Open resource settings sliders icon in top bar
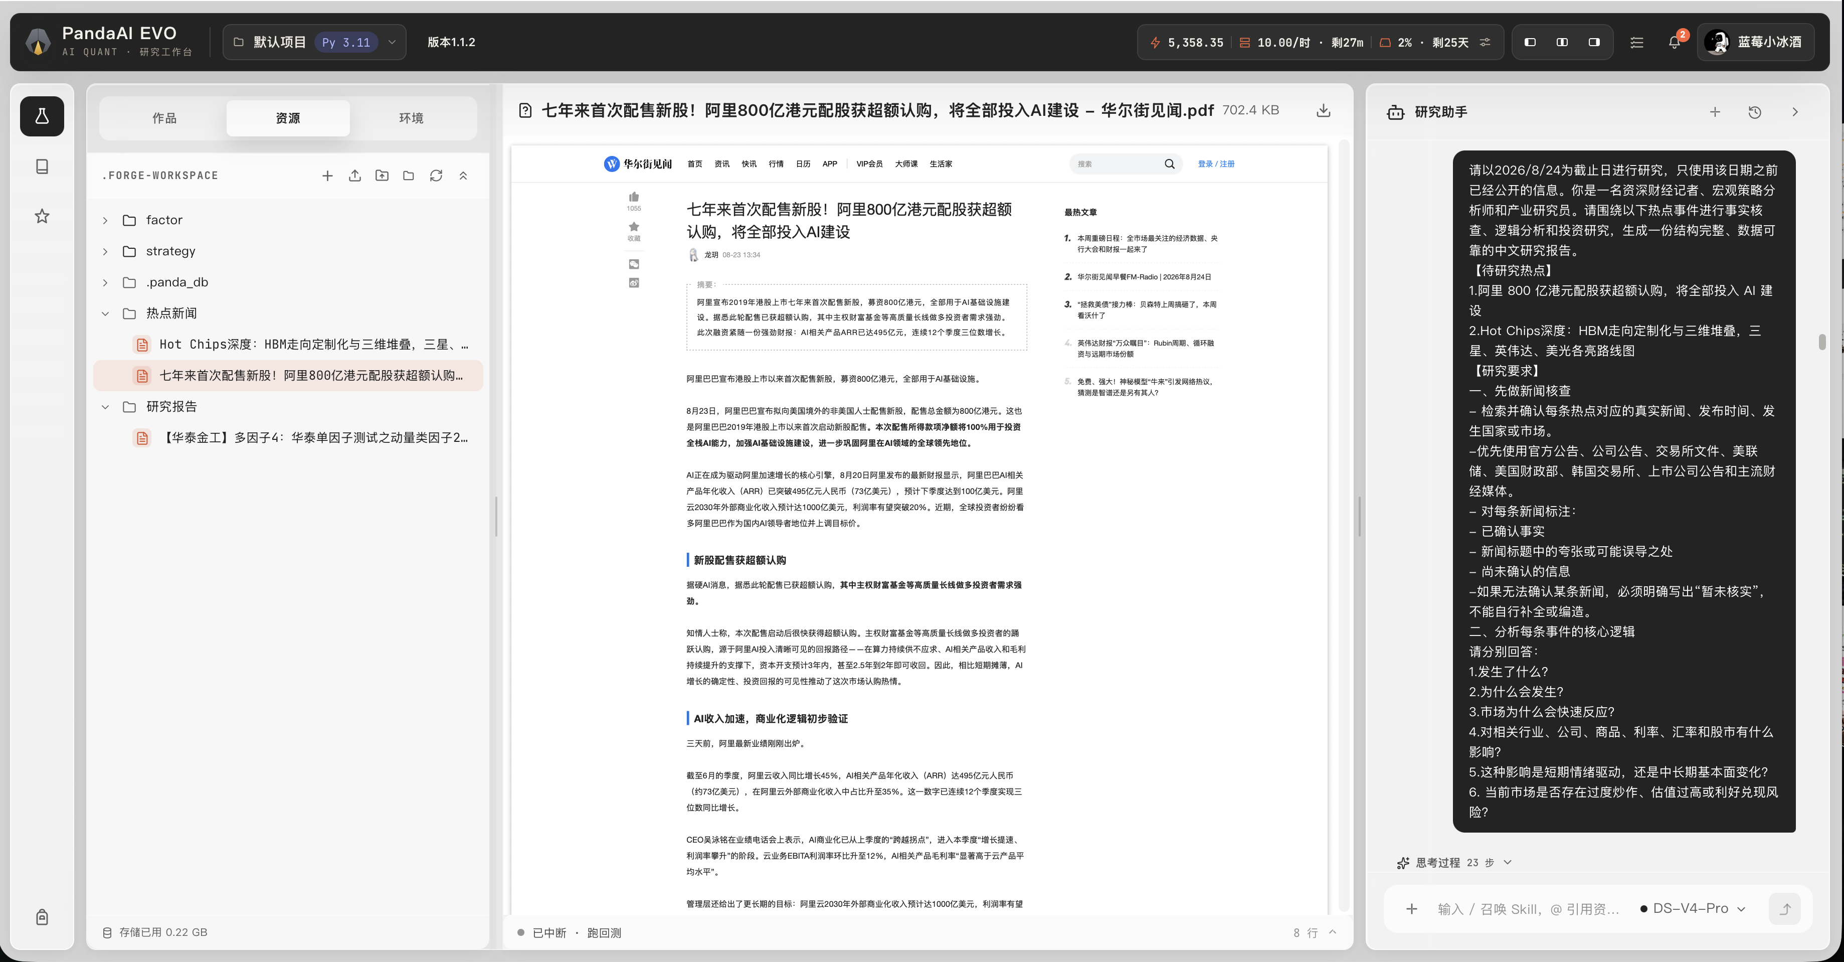The width and height of the screenshot is (1844, 962). 1486,42
